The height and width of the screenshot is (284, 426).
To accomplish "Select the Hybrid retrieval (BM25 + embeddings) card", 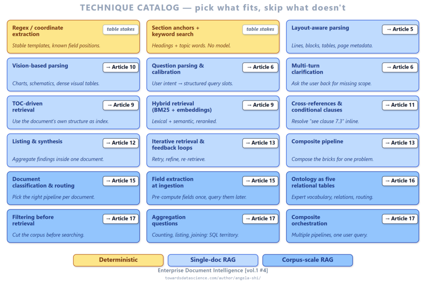I will coord(213,112).
